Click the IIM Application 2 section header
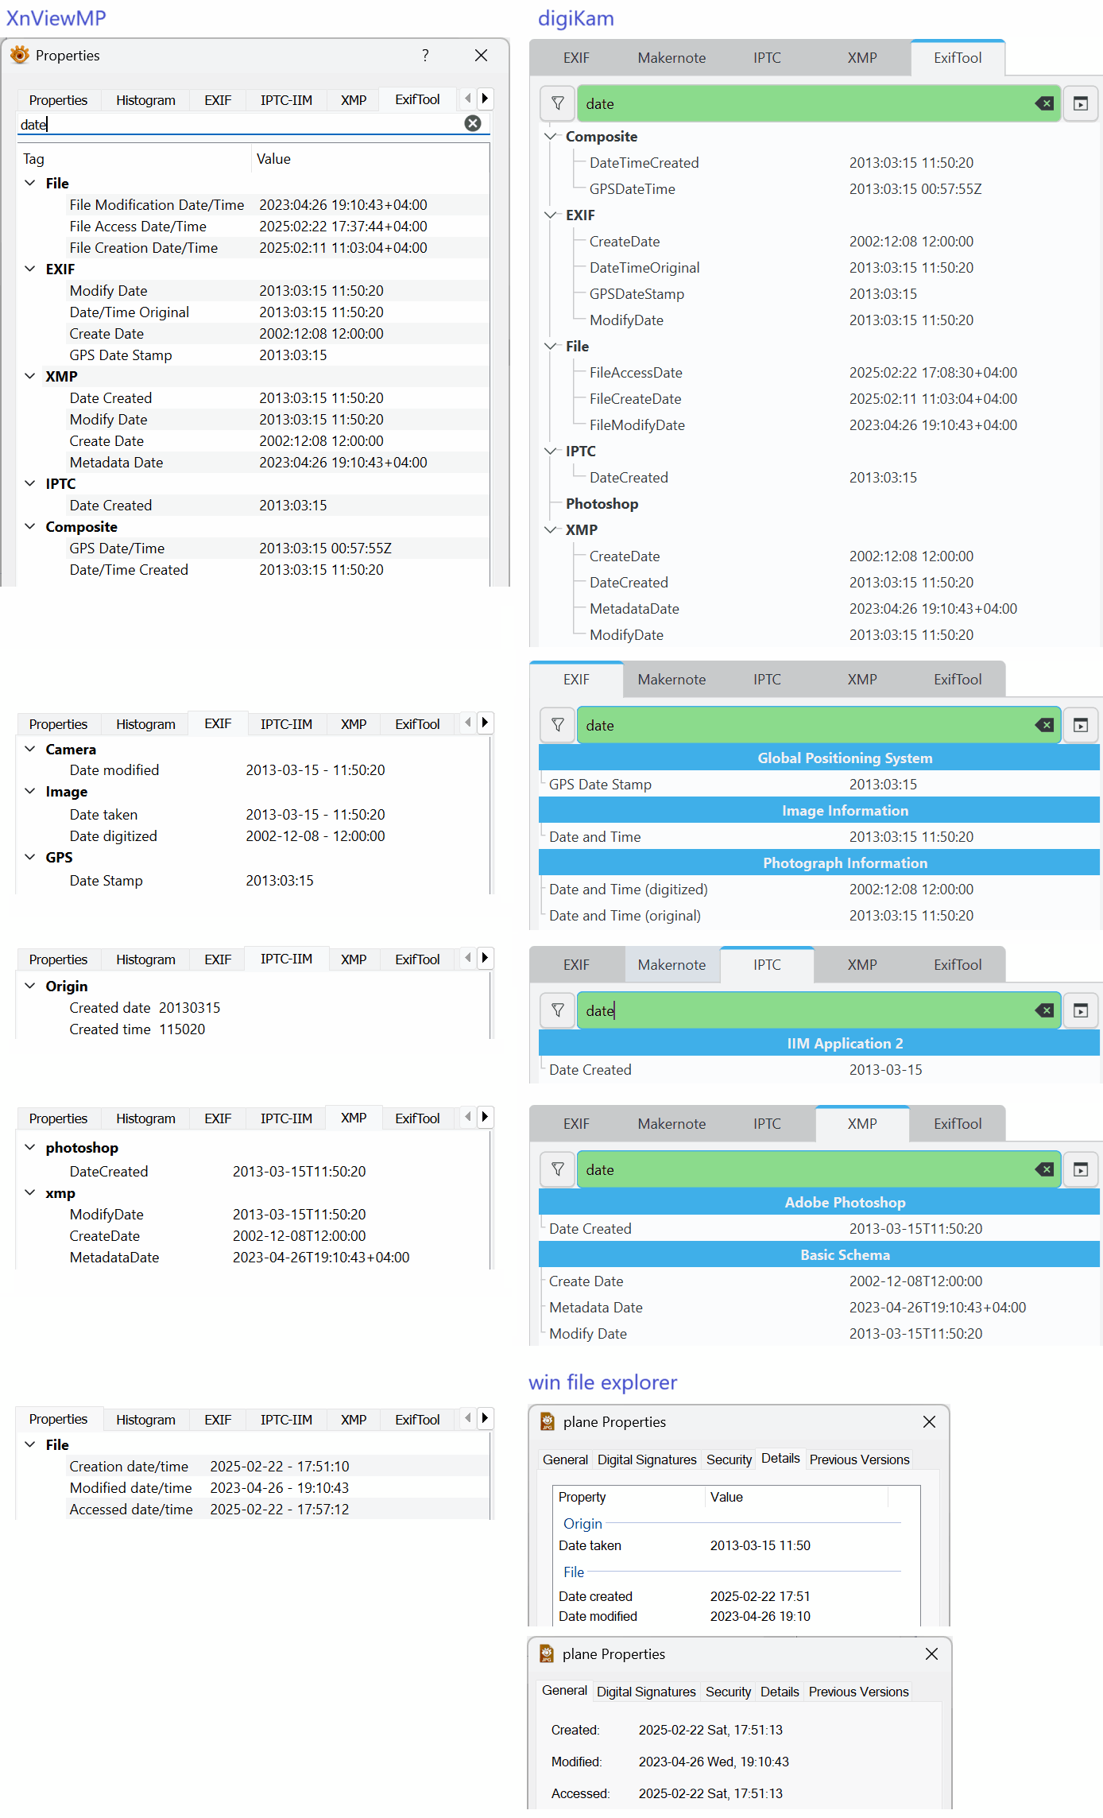 (819, 1043)
